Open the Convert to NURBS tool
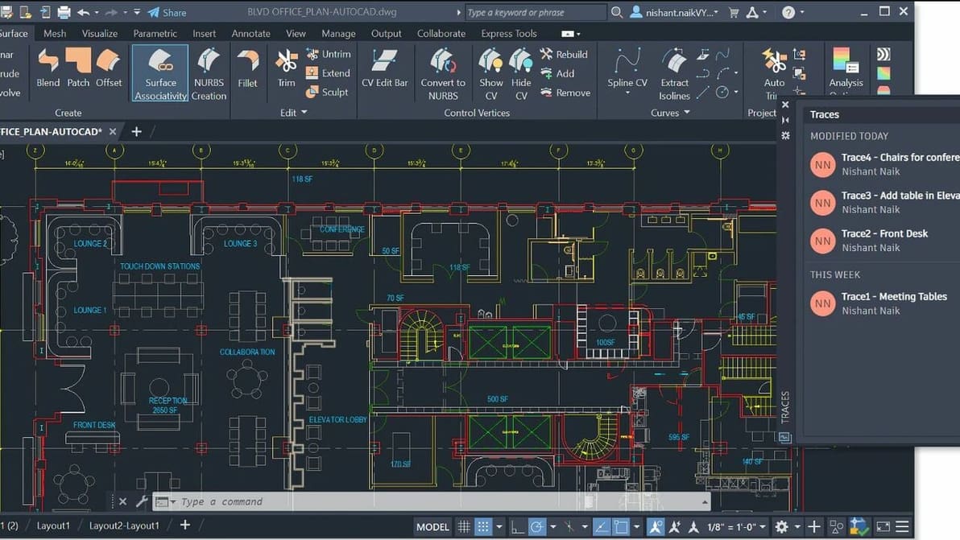Image resolution: width=960 pixels, height=540 pixels. (x=442, y=71)
